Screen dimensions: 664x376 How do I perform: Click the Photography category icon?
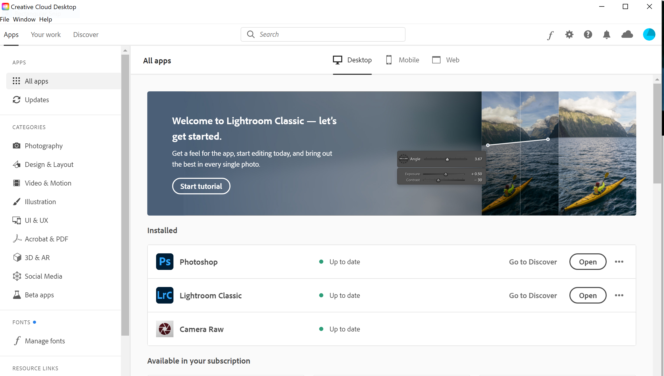tap(16, 146)
